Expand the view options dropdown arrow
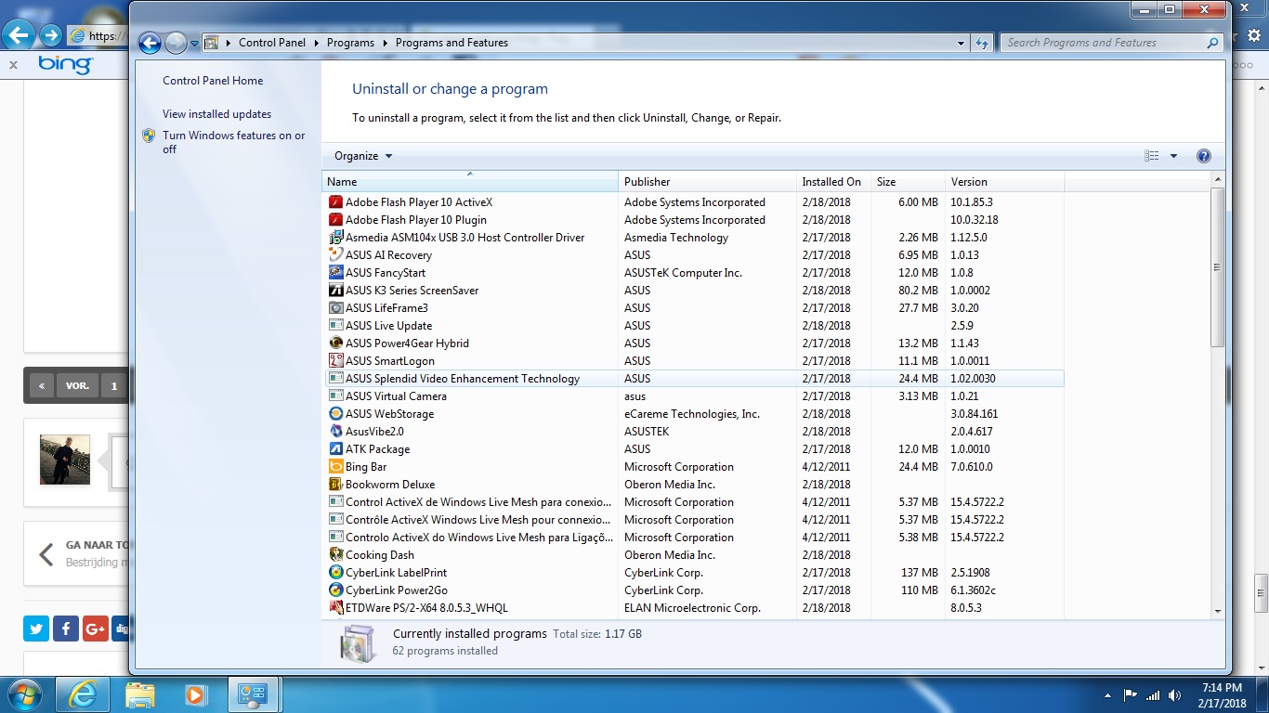 tap(1173, 156)
